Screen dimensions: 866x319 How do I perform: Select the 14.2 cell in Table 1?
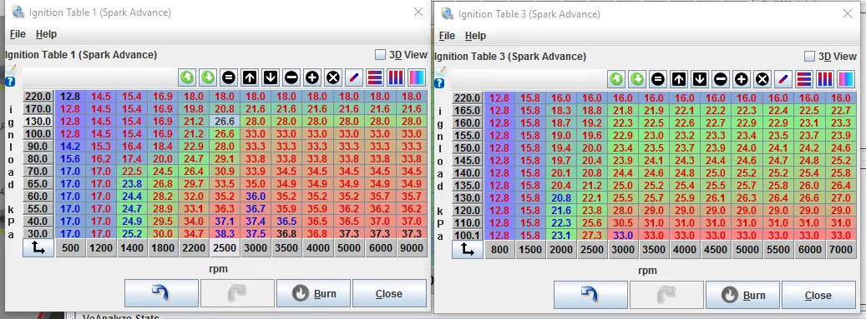click(71, 146)
